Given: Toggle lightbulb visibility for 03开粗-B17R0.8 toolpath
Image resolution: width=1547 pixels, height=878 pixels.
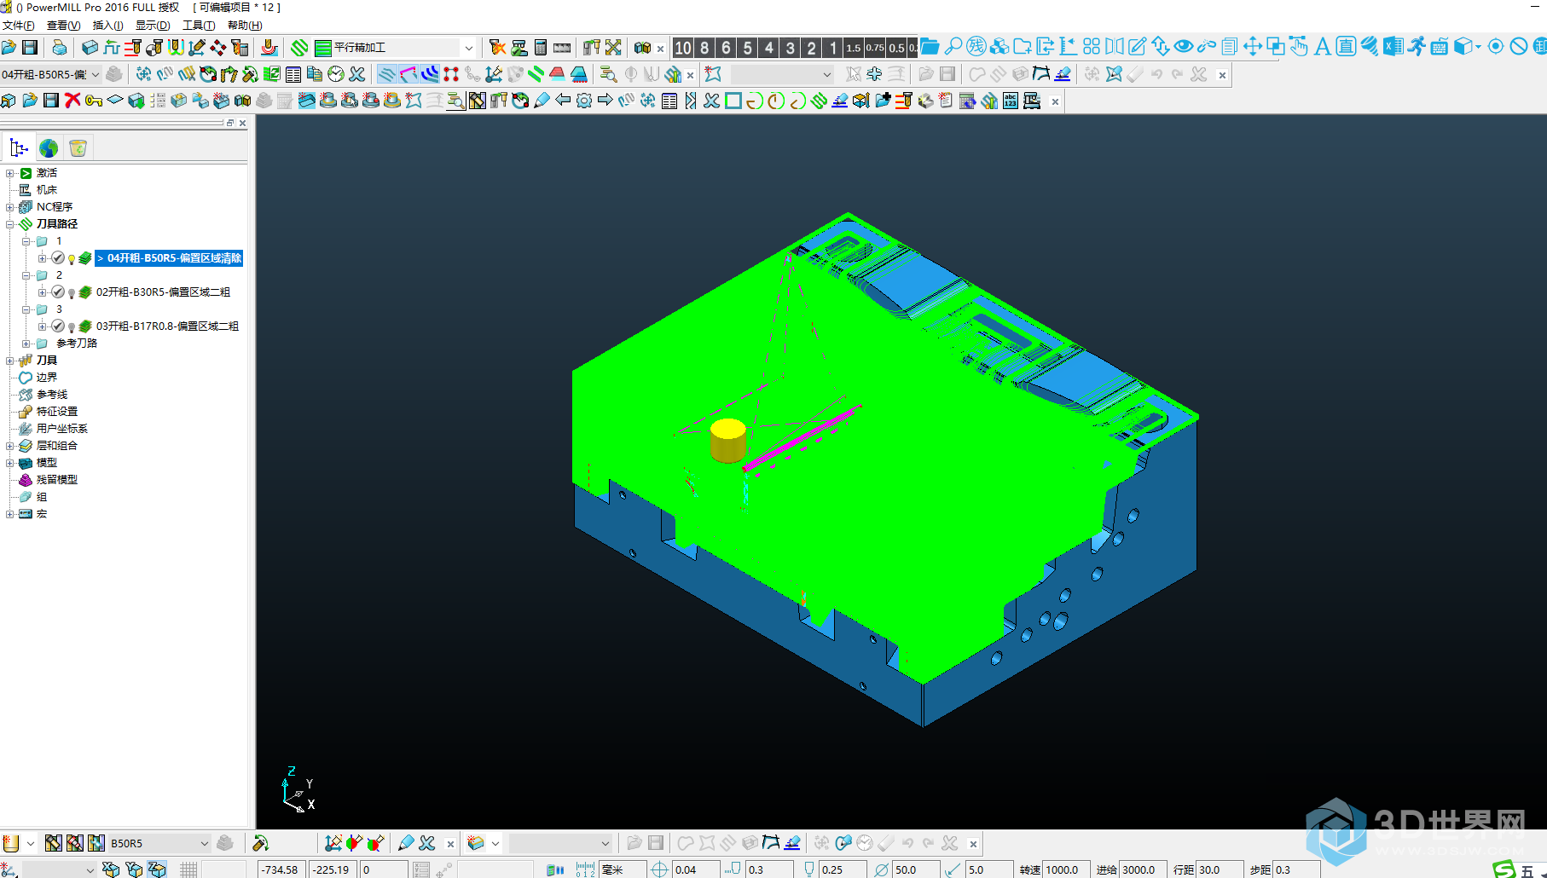Looking at the screenshot, I should pos(72,327).
